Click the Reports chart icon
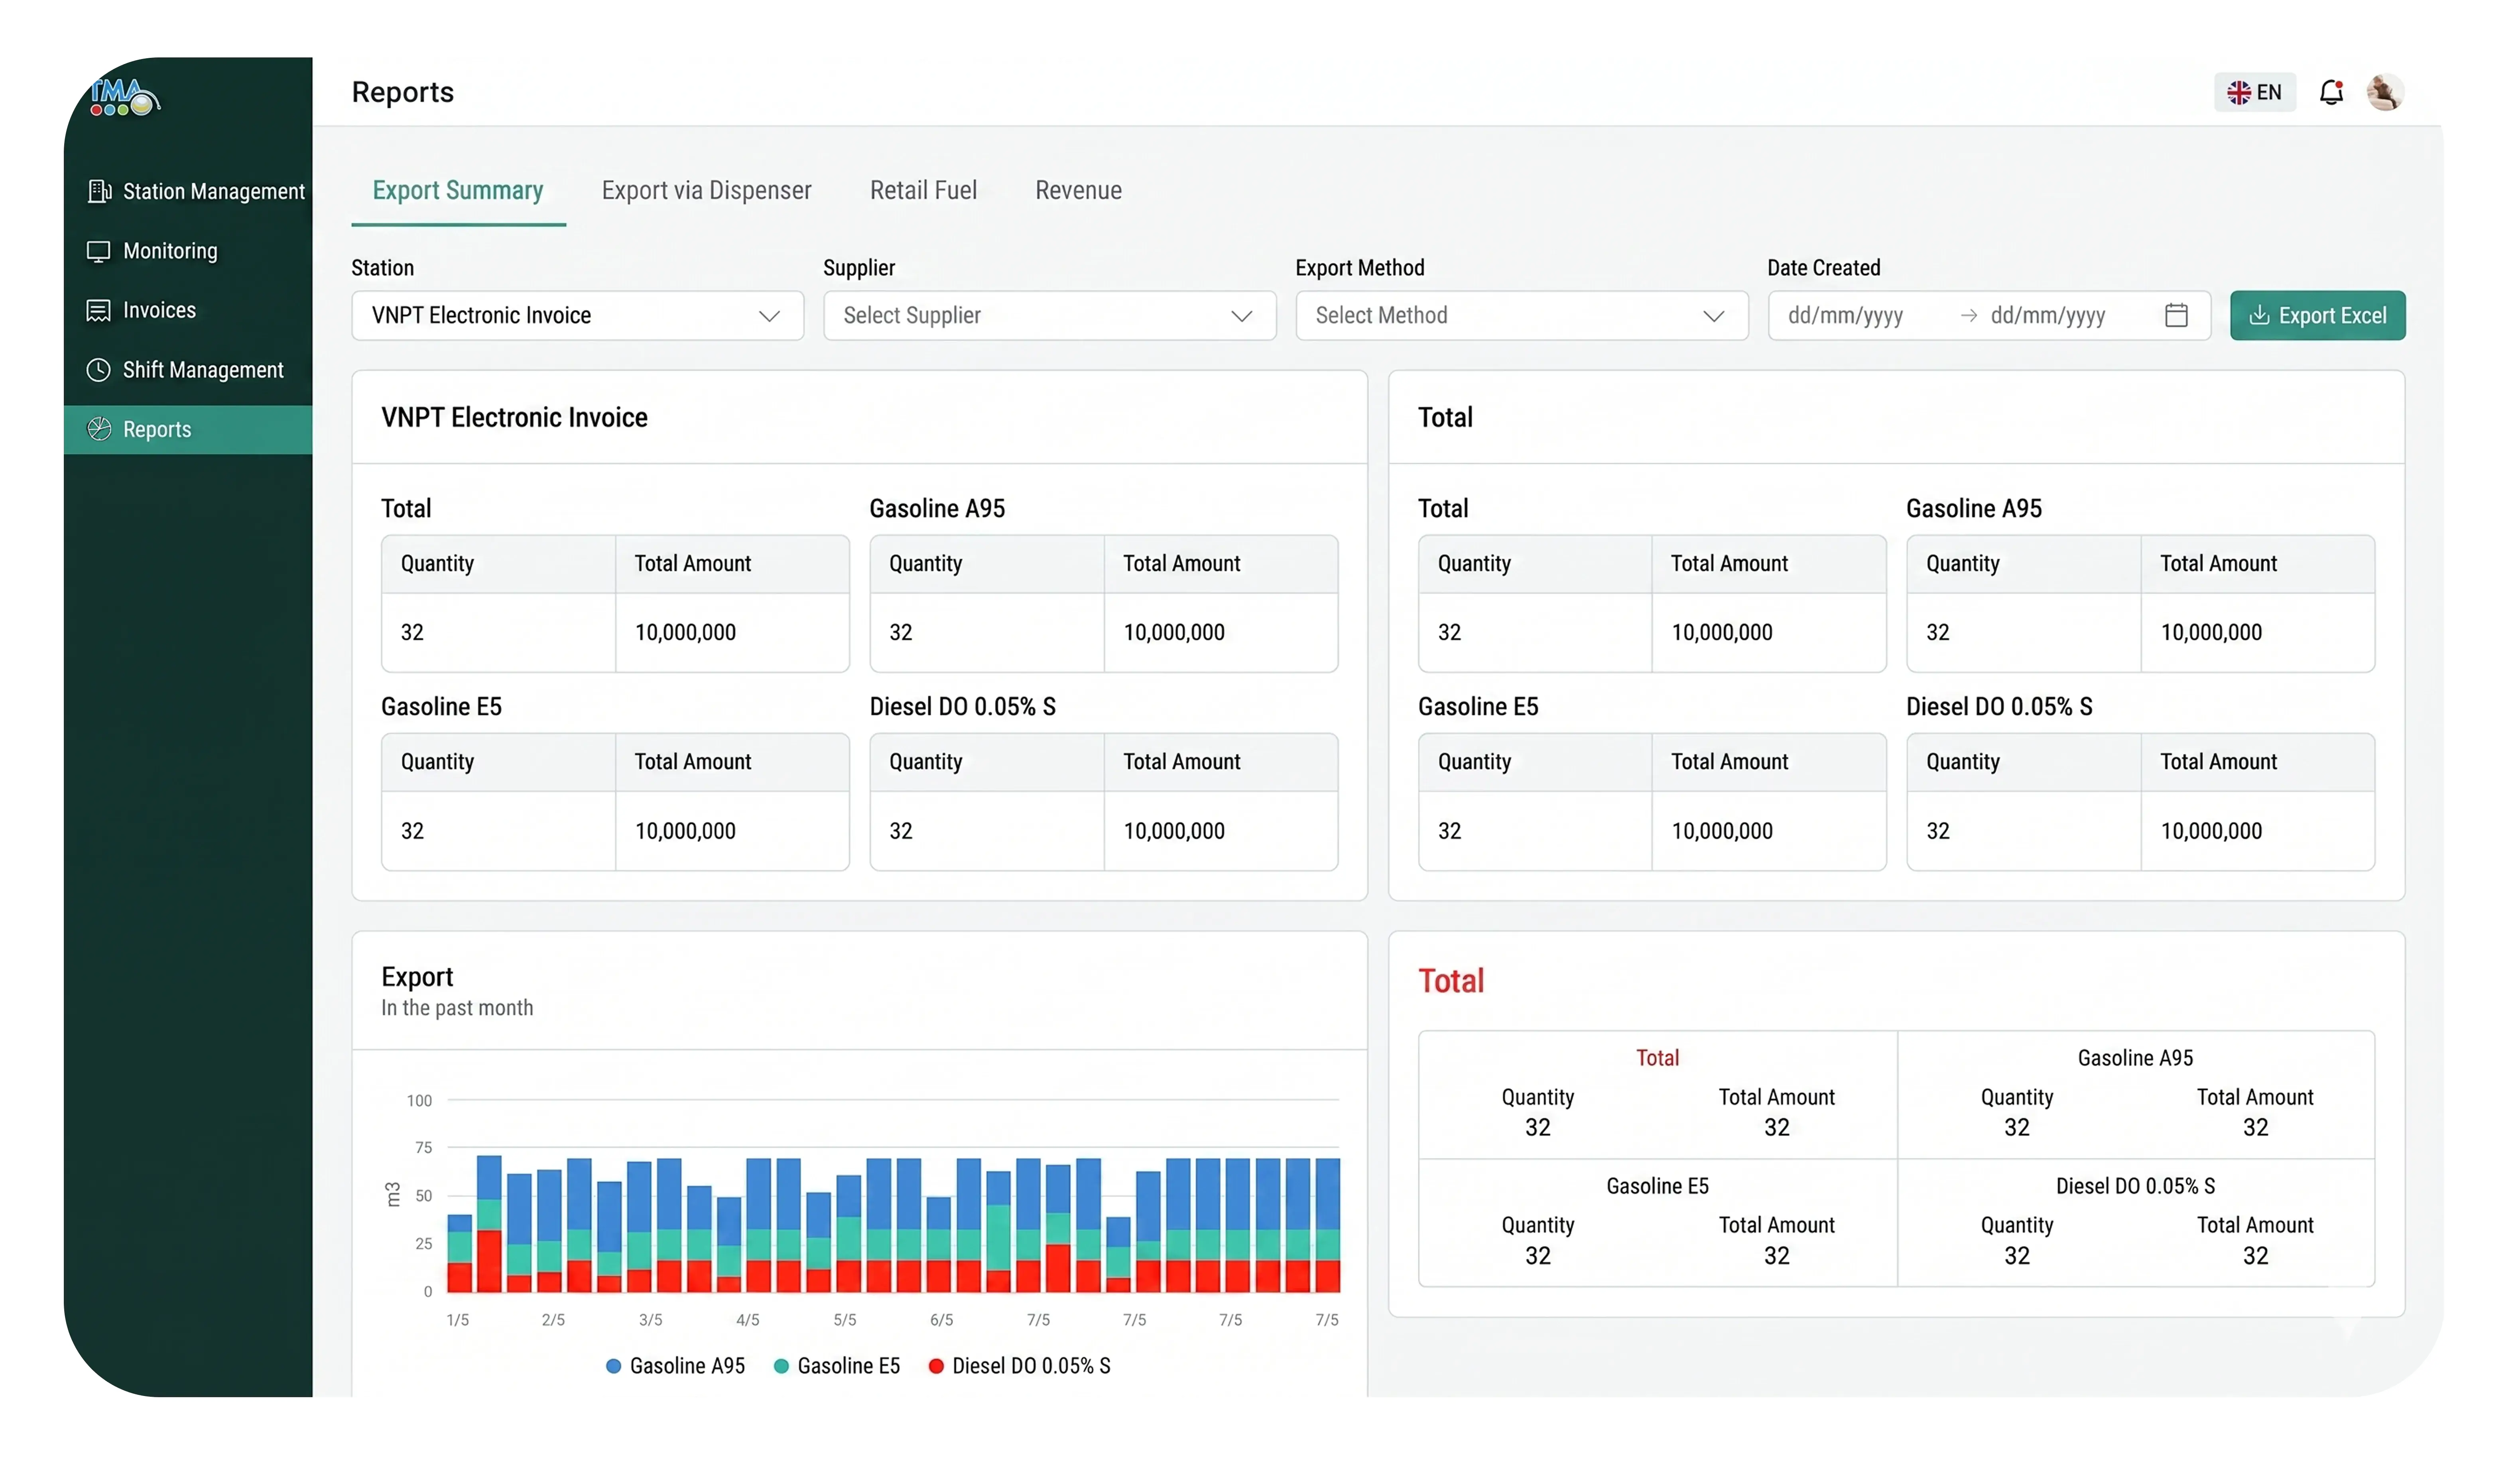The image size is (2520, 1461). pyautogui.click(x=99, y=429)
